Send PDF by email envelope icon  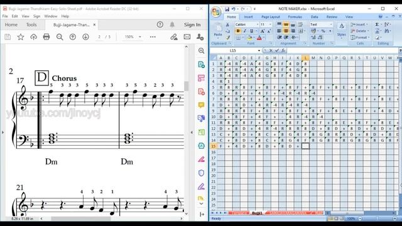(x=187, y=37)
